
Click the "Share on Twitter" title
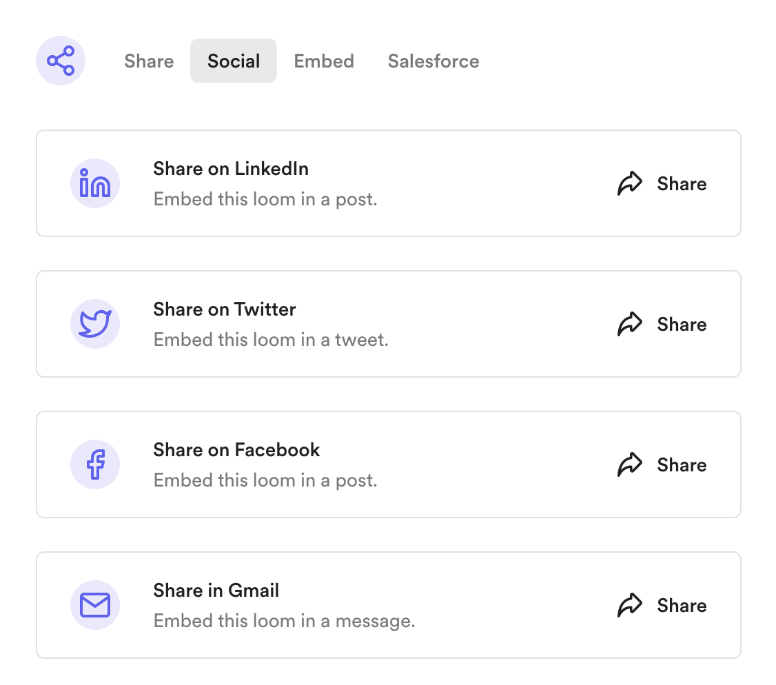(x=225, y=309)
